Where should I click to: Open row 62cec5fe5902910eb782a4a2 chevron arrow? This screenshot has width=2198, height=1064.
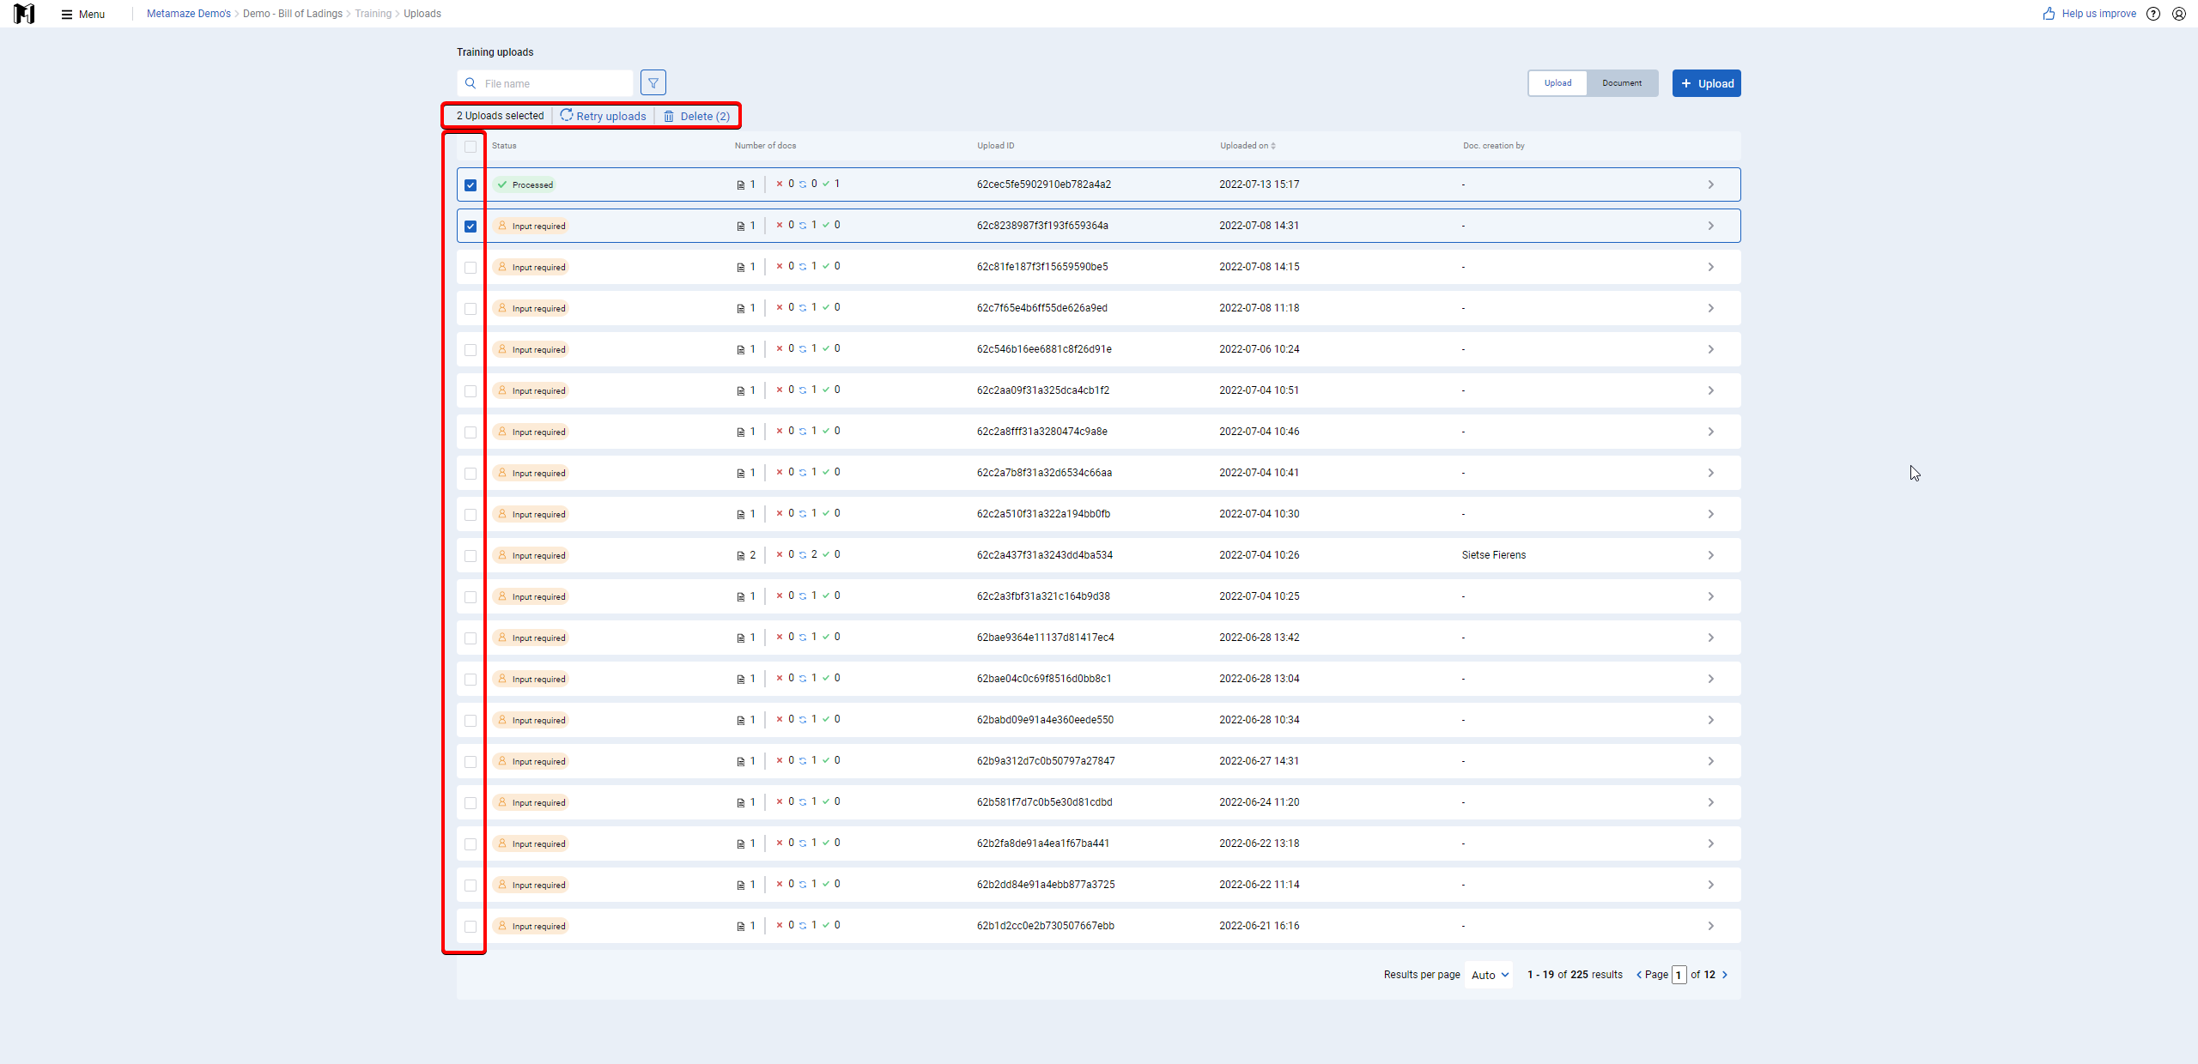[1710, 184]
